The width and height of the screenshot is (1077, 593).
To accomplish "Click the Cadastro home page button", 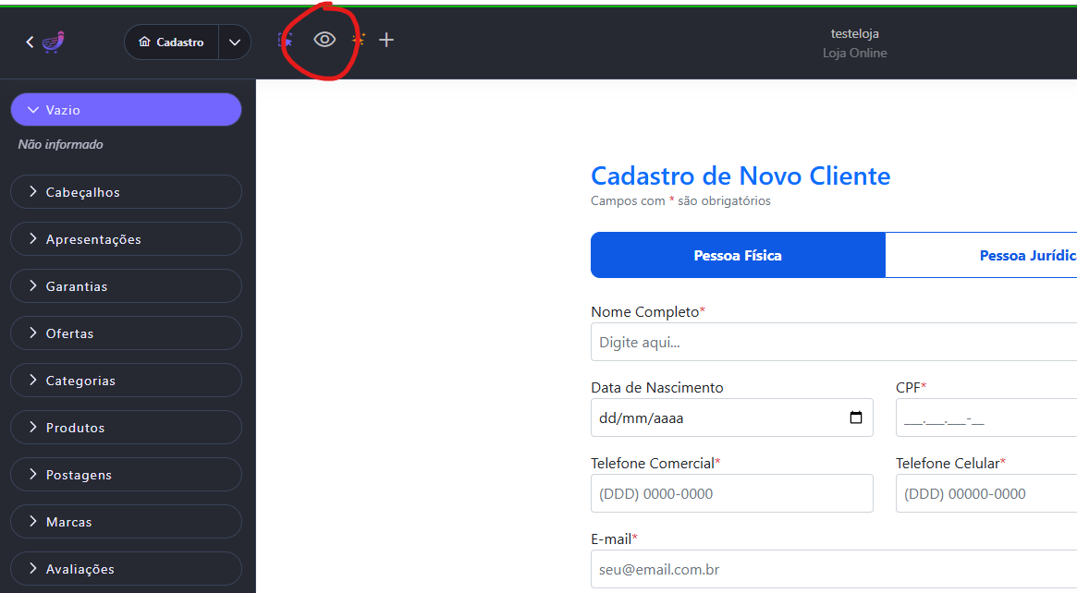I will coord(172,42).
